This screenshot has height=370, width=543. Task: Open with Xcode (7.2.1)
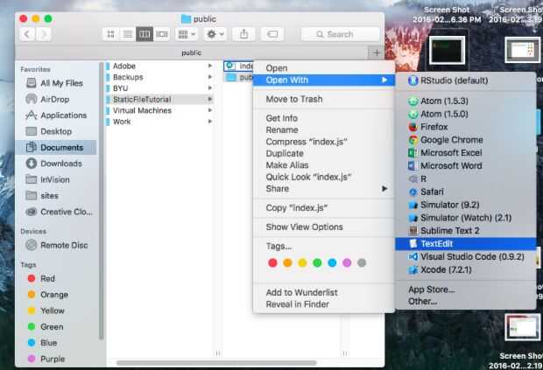tap(465, 269)
